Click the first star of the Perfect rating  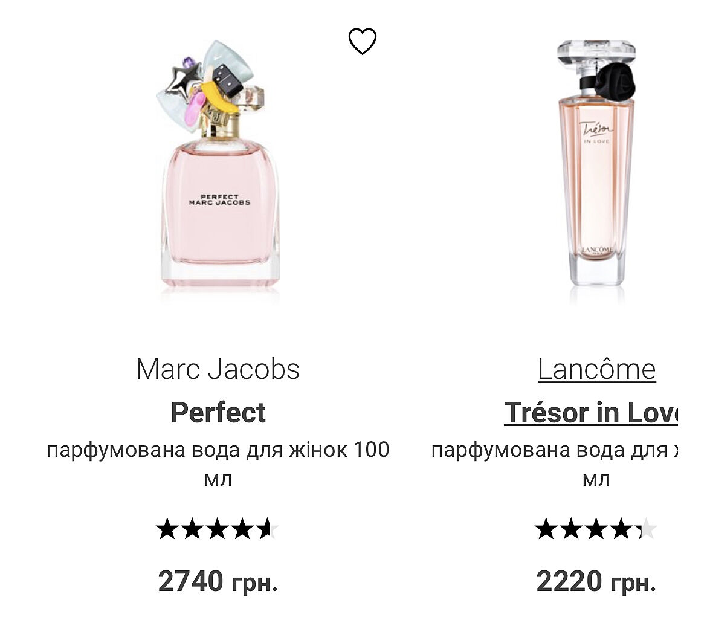(x=167, y=530)
